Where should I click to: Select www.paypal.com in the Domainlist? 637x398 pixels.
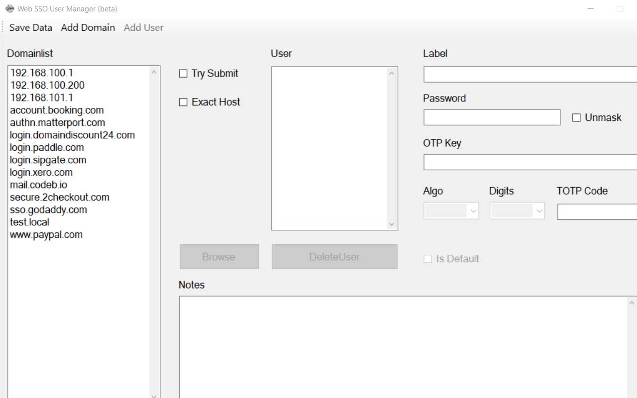tap(46, 234)
